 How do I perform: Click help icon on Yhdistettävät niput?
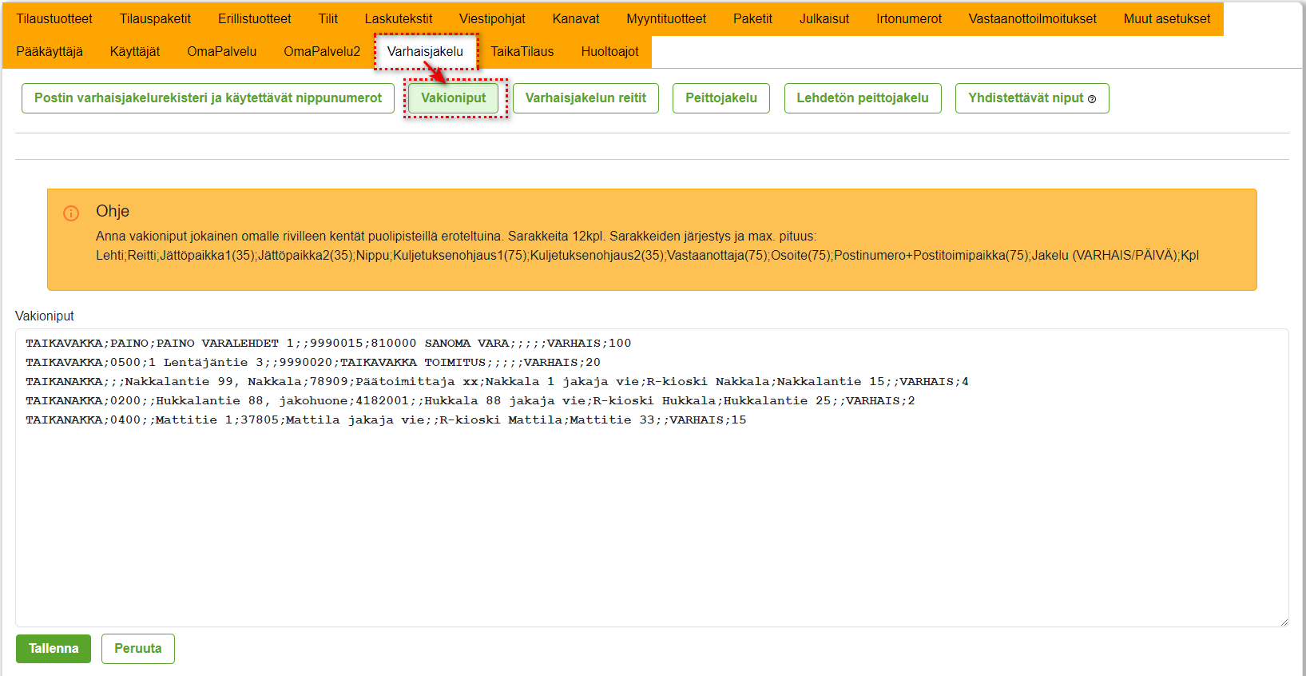[1092, 99]
